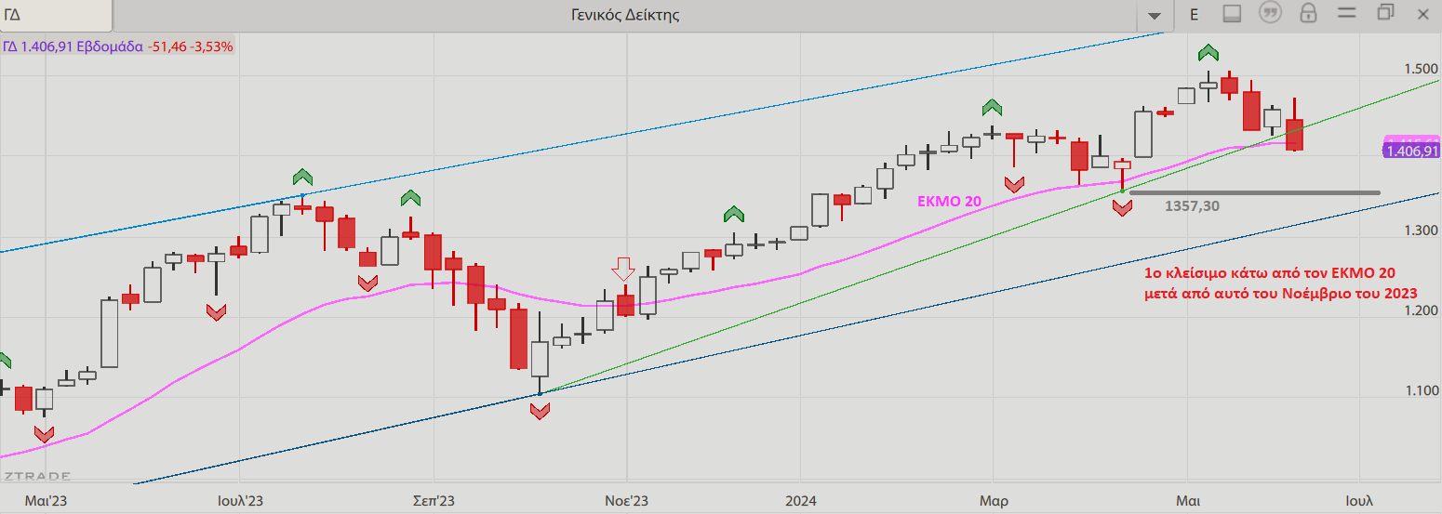Click the restore window icon
The image size is (1442, 514).
click(x=1385, y=13)
